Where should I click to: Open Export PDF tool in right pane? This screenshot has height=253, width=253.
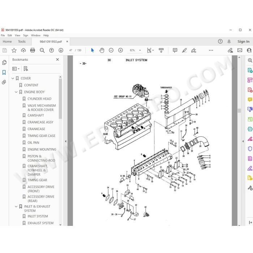click(250, 90)
